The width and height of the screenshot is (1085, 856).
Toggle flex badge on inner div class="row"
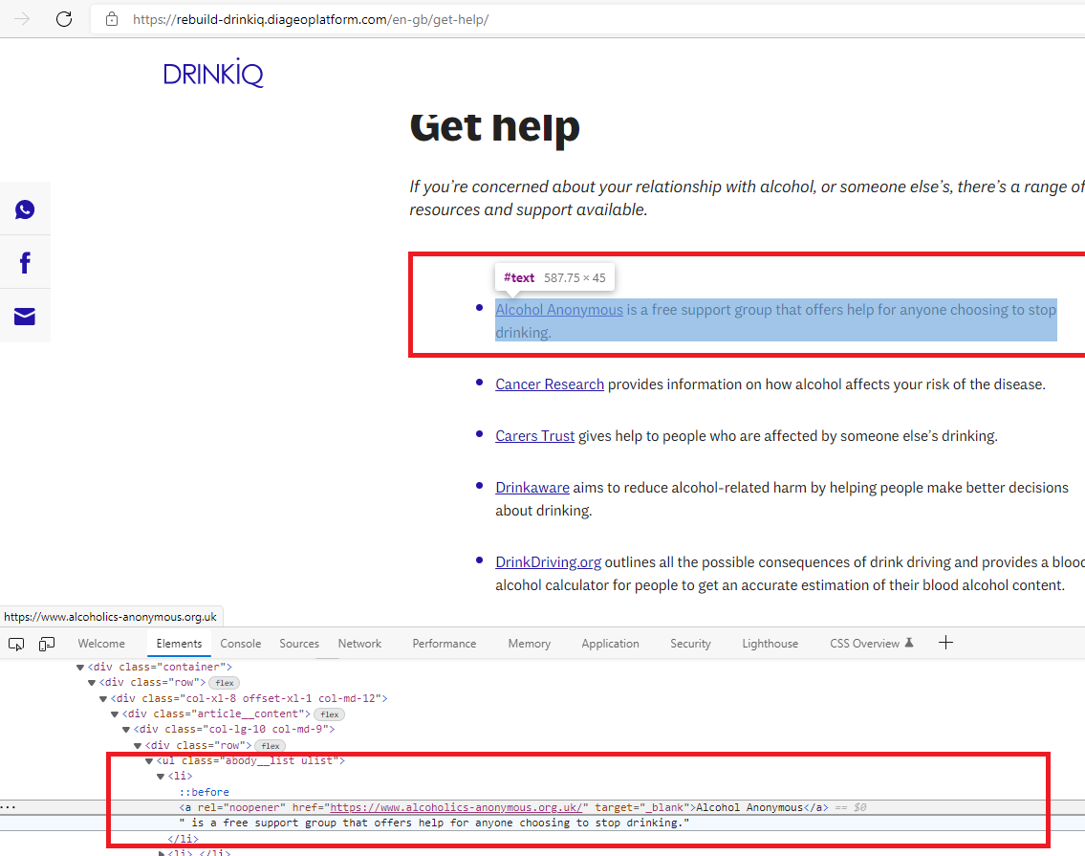coord(270,746)
